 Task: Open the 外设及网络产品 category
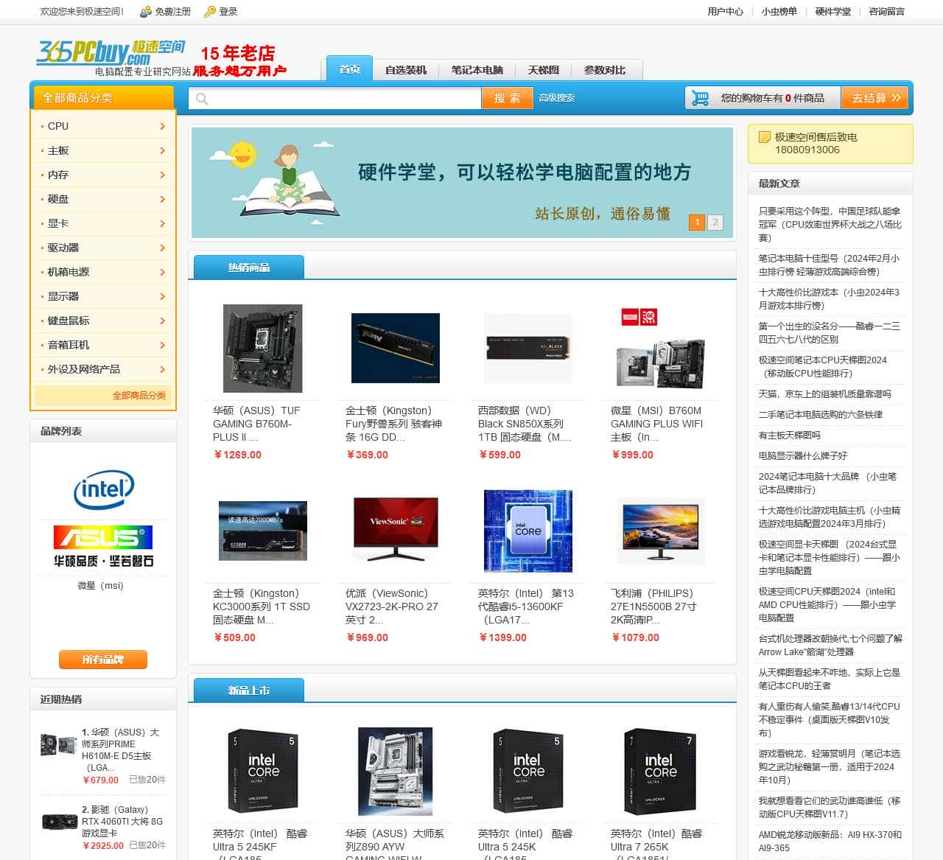point(84,369)
